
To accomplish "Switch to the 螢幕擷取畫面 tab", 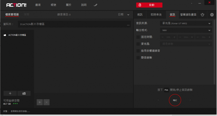I will click(188, 15).
